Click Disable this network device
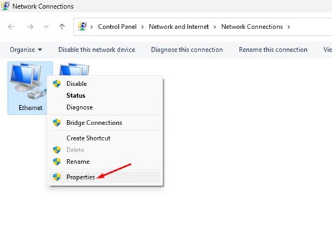332x239 pixels. (97, 50)
